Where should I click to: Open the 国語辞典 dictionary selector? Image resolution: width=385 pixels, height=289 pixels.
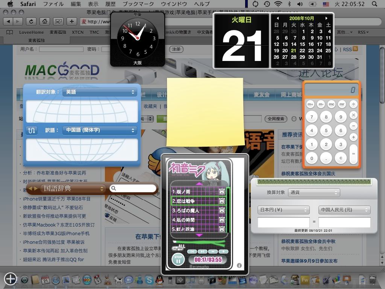coord(73,189)
